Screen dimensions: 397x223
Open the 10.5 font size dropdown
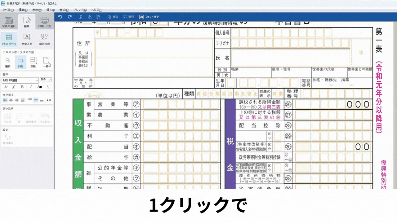(46, 80)
